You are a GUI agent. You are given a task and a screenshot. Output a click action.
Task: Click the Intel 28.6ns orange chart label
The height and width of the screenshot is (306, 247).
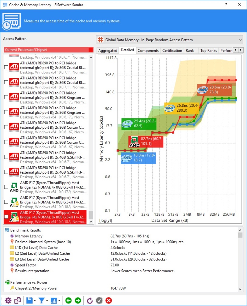tap(214, 90)
